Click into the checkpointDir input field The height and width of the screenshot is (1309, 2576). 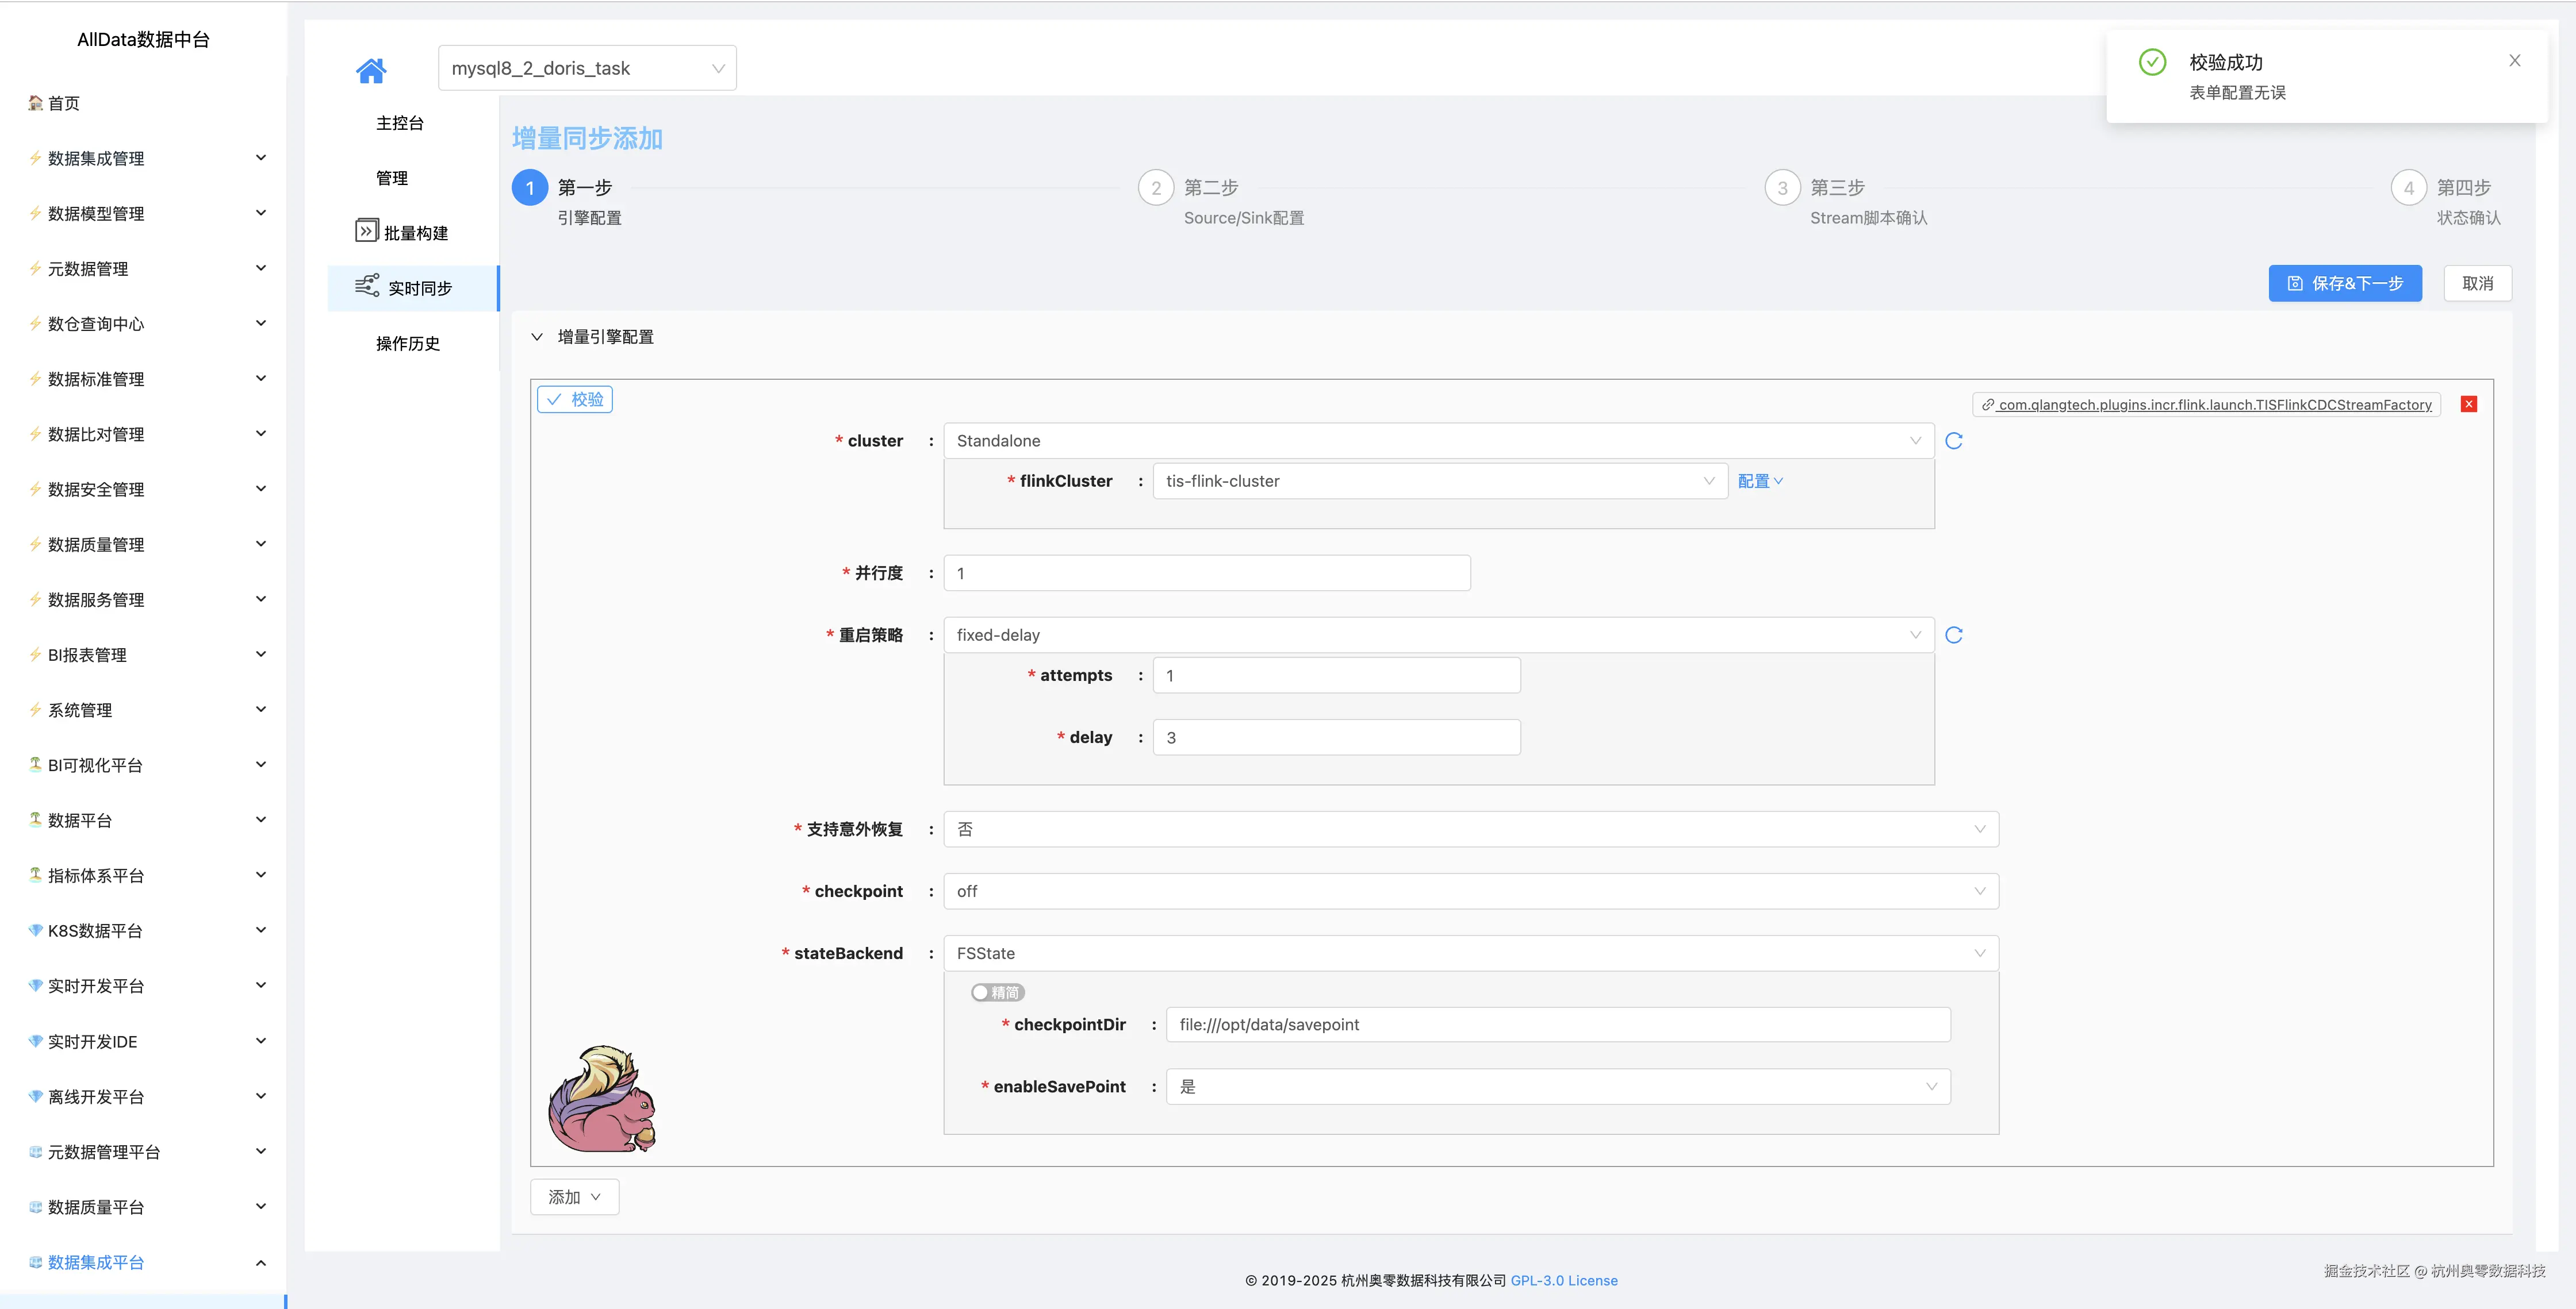1557,1024
